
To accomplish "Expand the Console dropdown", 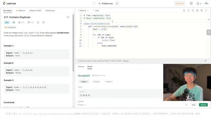I will click(x=81, y=105).
